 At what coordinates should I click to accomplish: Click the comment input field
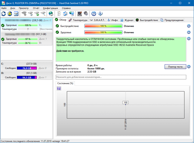(x=121, y=77)
